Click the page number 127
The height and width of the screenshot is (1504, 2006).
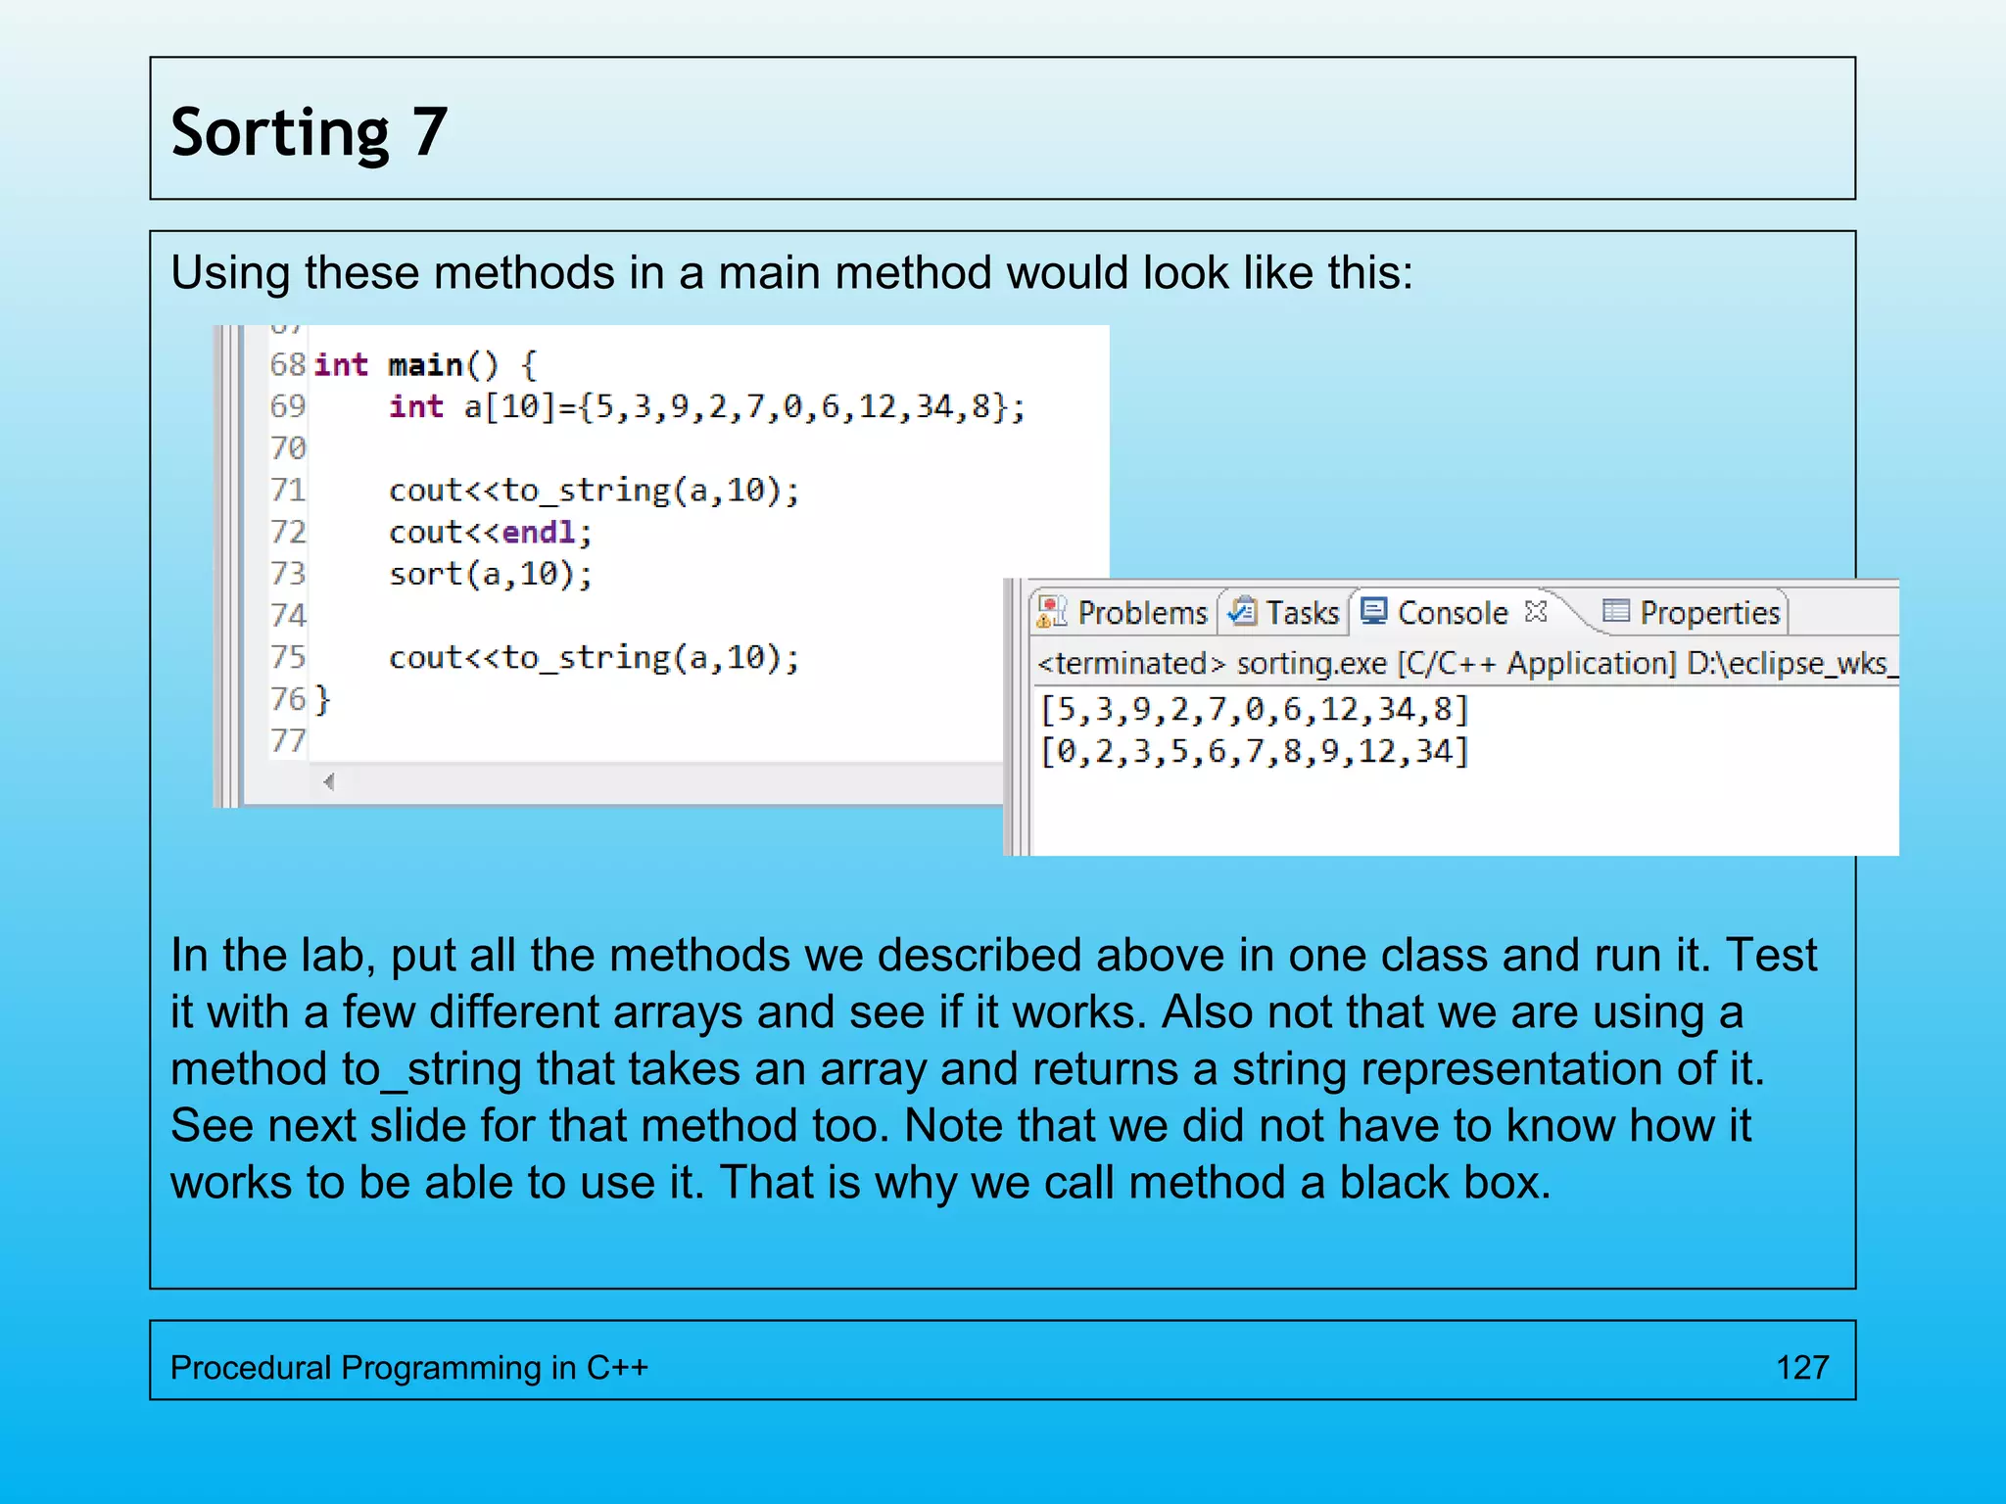[x=1802, y=1368]
